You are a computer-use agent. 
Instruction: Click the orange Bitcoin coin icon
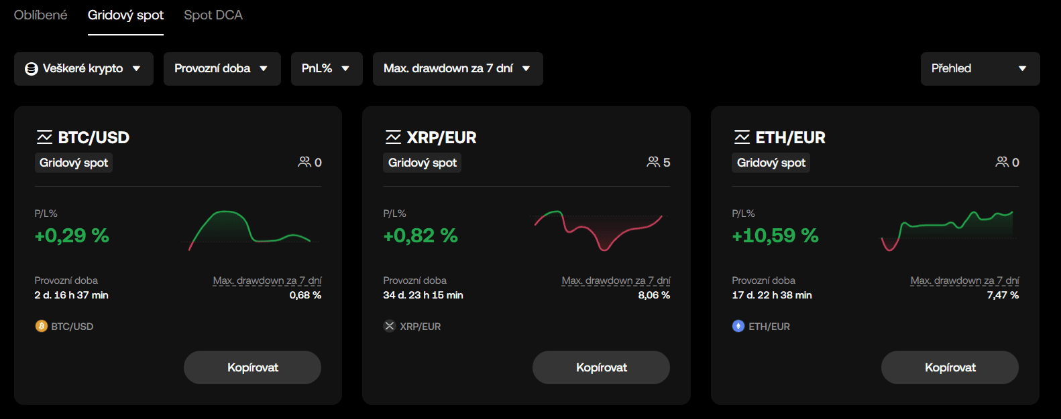42,326
